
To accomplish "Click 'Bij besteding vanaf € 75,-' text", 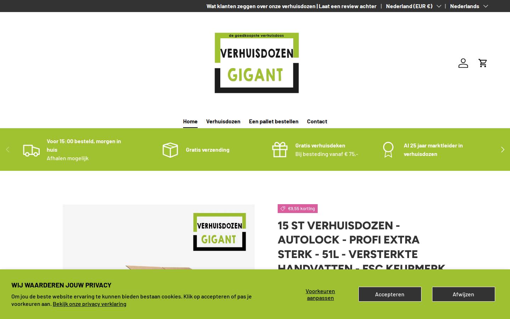I will pyautogui.click(x=327, y=154).
